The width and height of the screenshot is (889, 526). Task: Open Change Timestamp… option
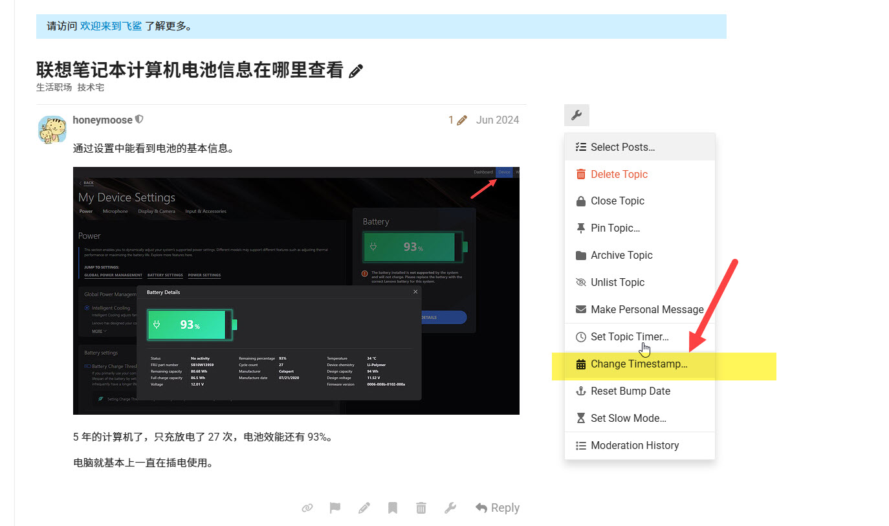[640, 364]
